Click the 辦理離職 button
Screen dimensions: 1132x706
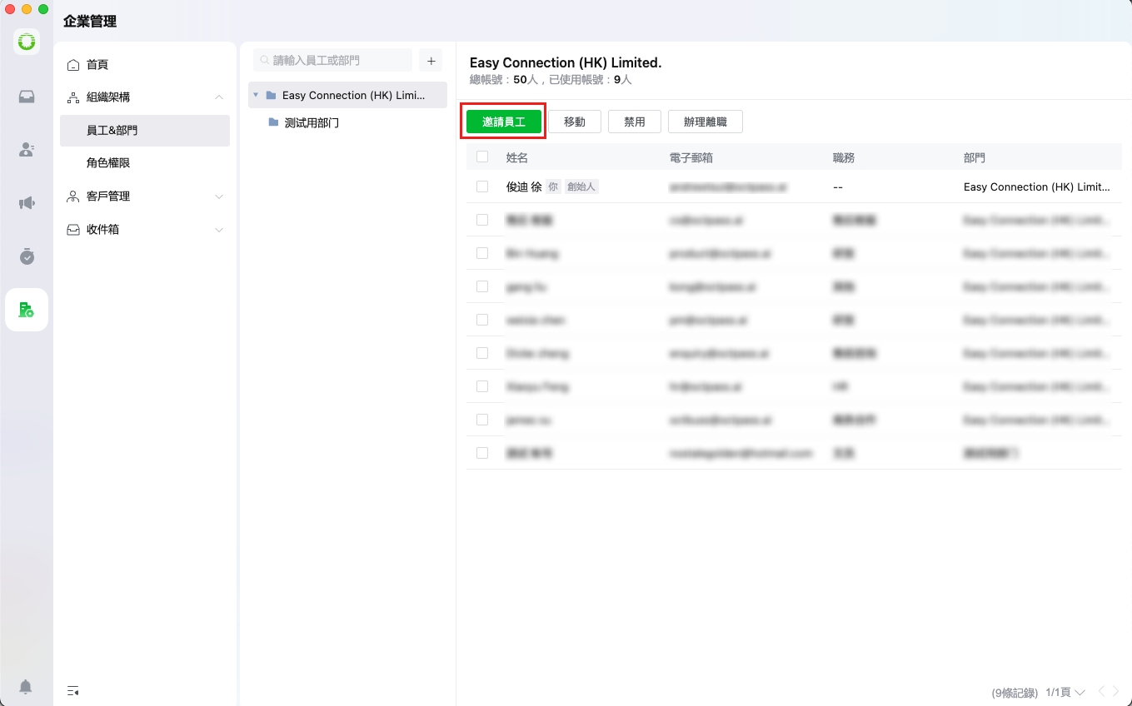705,122
